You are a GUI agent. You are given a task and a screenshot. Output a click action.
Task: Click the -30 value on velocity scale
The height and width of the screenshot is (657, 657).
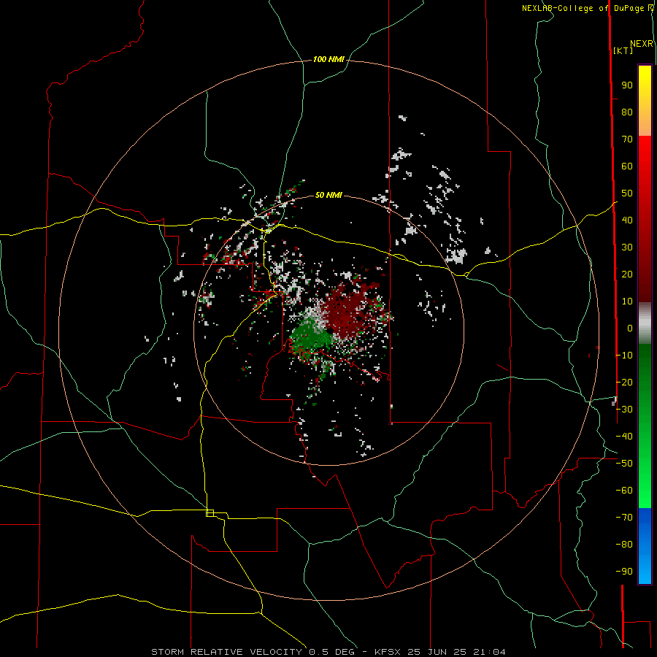point(624,410)
